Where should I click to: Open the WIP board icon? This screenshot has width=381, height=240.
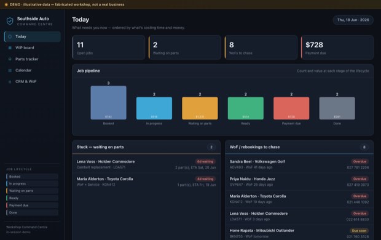[10, 48]
